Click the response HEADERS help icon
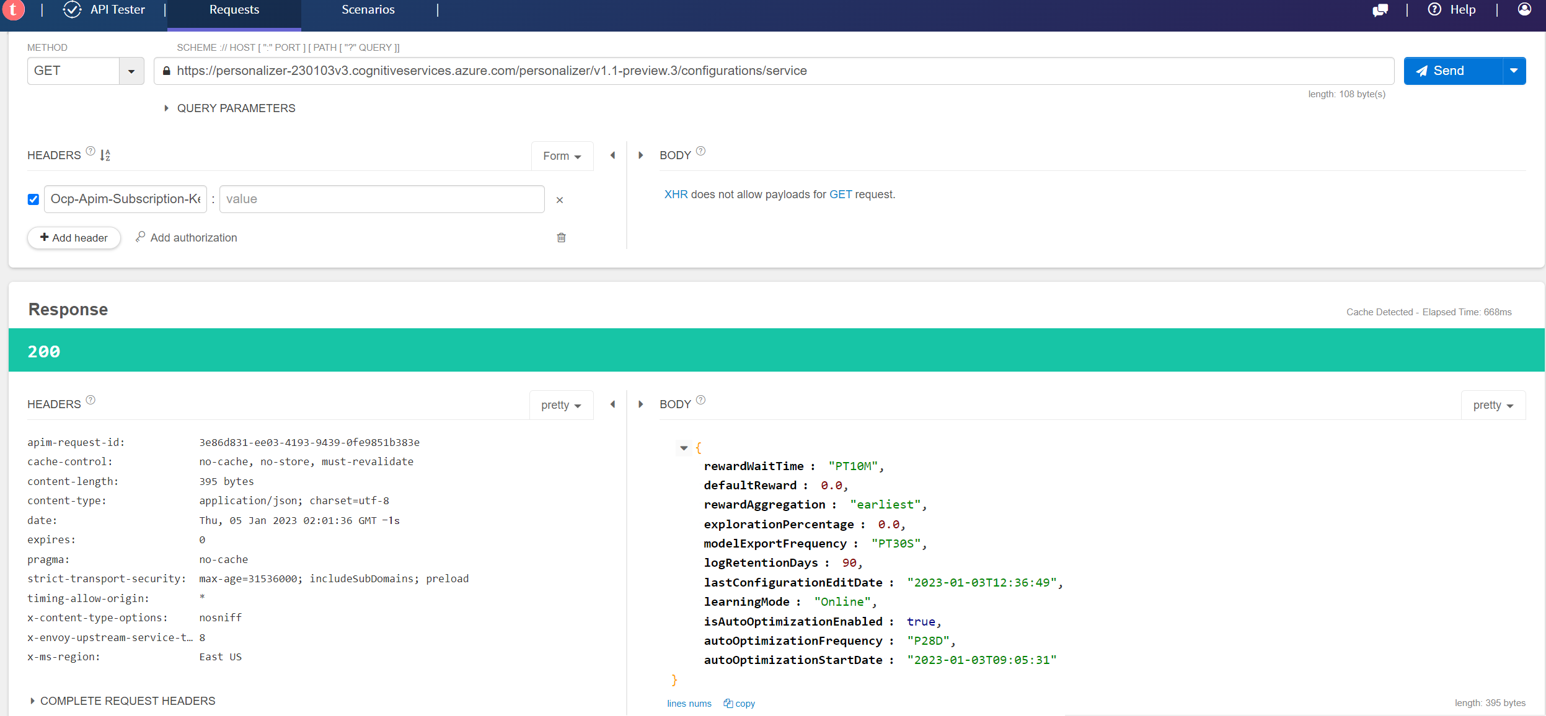 coord(91,400)
